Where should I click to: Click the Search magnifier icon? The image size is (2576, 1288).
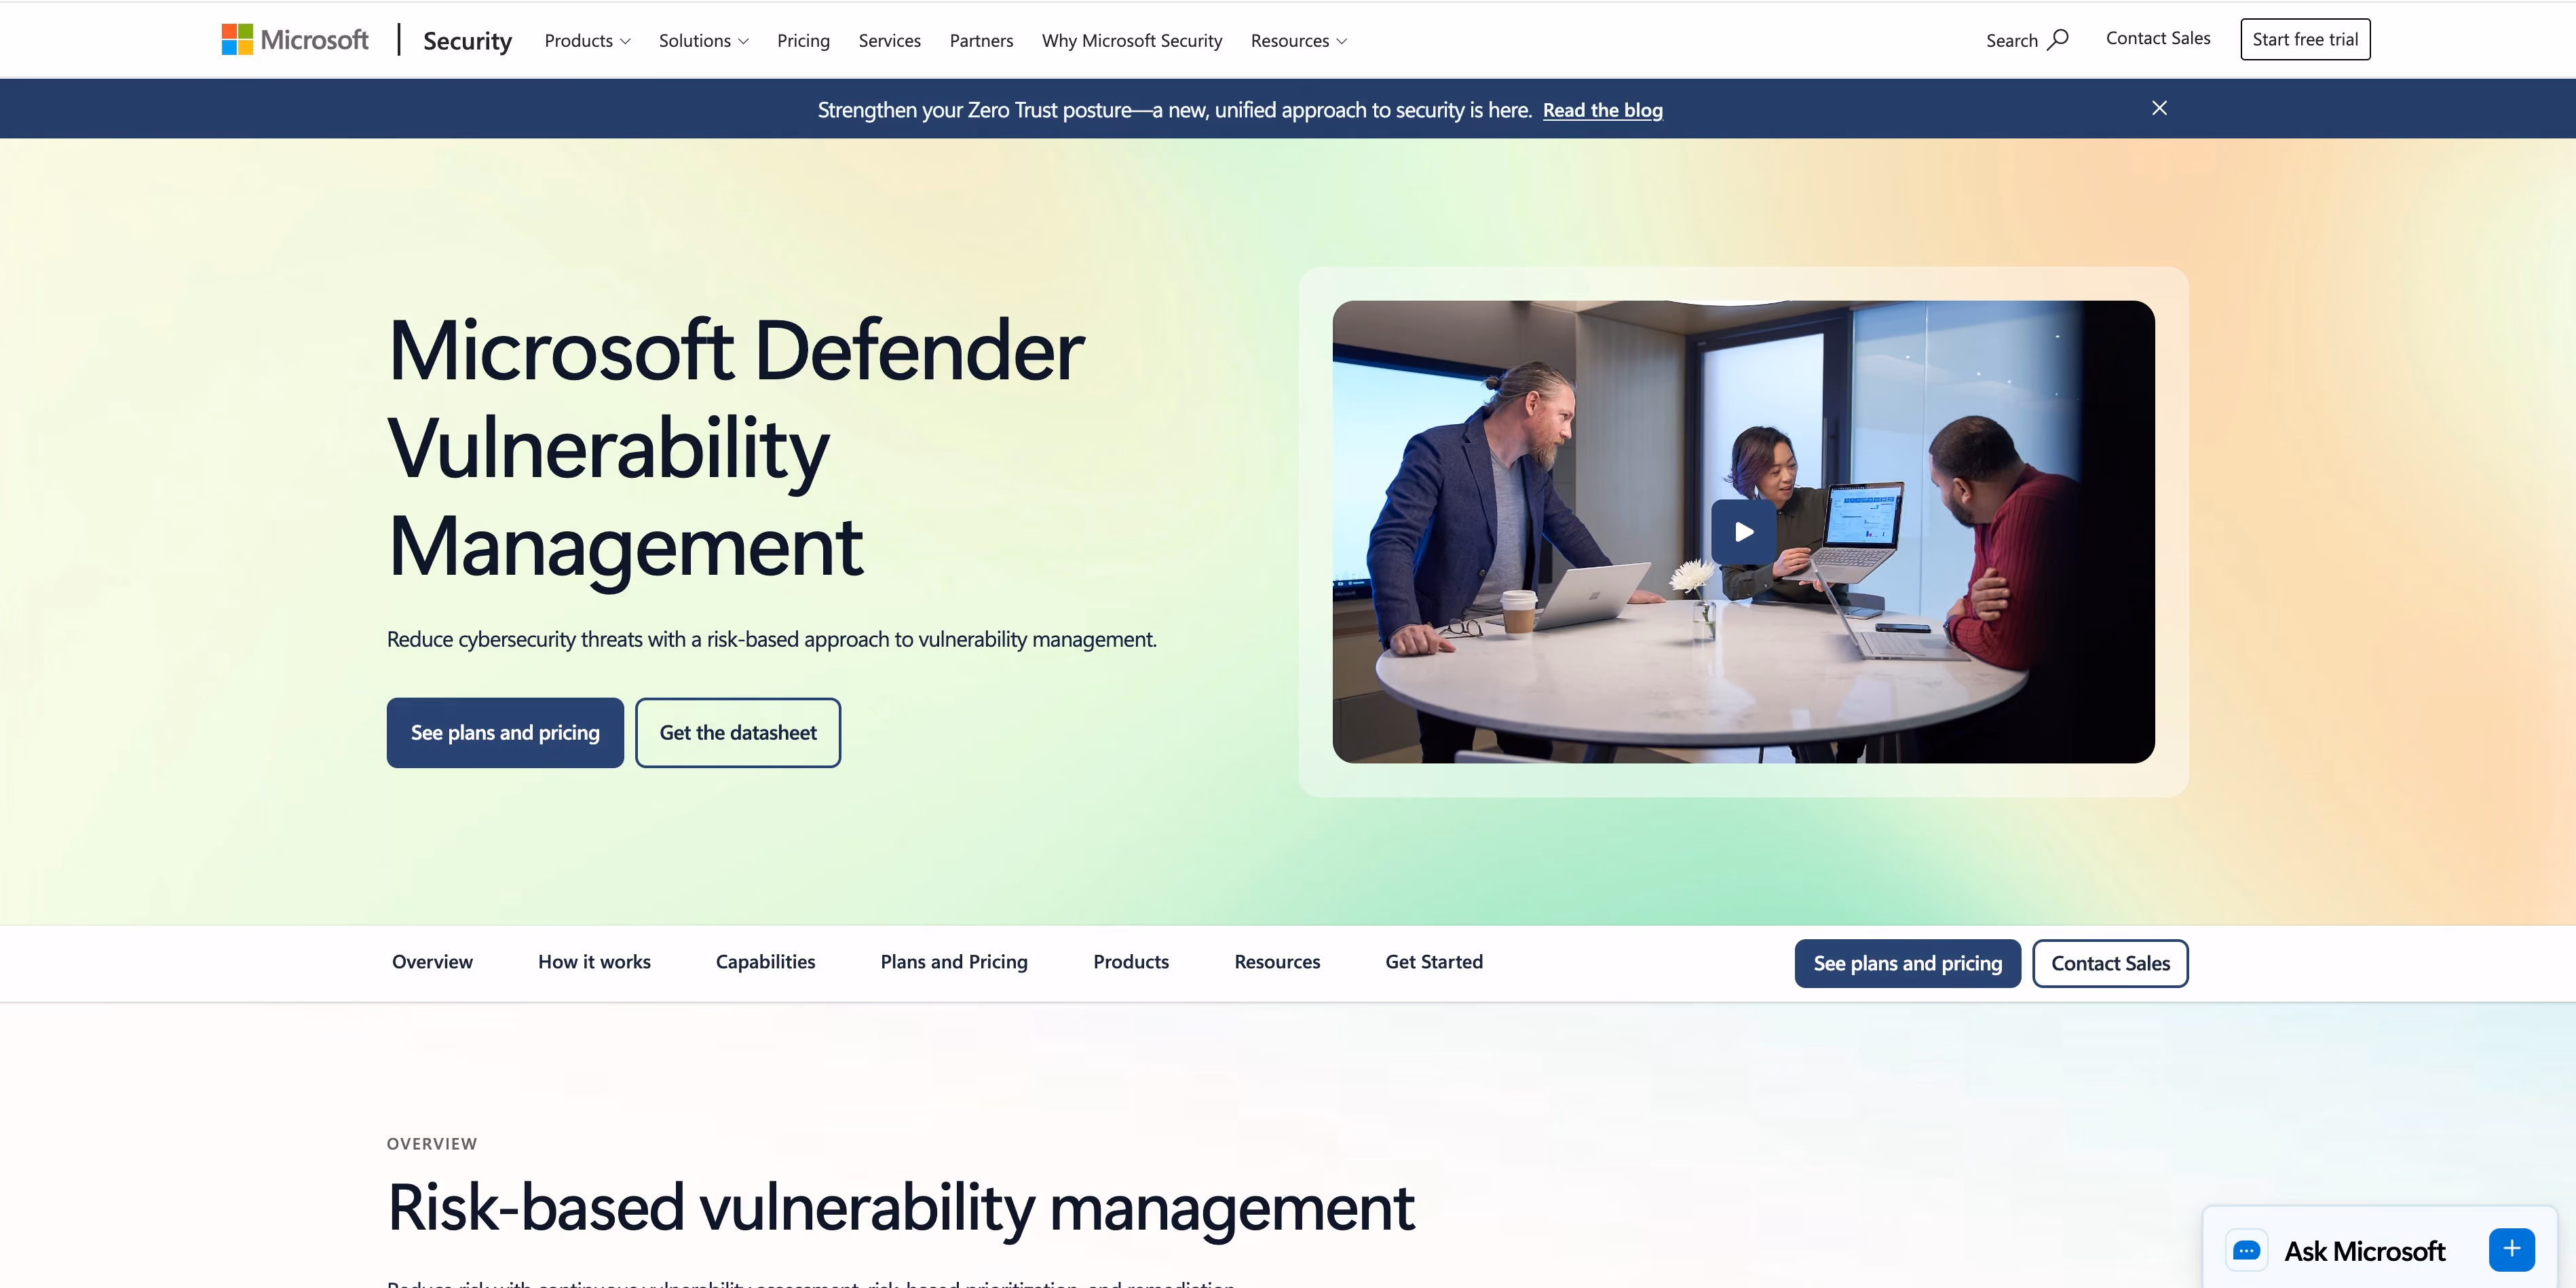[x=2057, y=40]
